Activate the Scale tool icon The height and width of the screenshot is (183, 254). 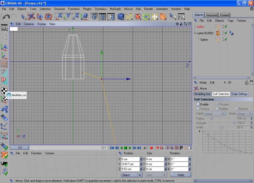(x=40, y=17)
